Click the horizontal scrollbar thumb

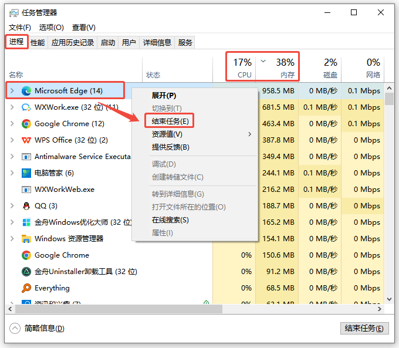click(x=119, y=309)
